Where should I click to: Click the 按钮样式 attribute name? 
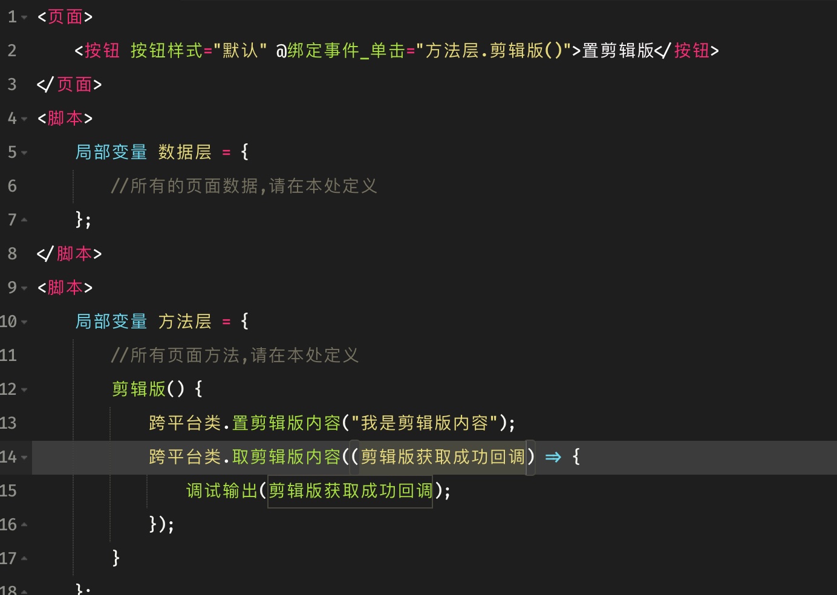(166, 51)
